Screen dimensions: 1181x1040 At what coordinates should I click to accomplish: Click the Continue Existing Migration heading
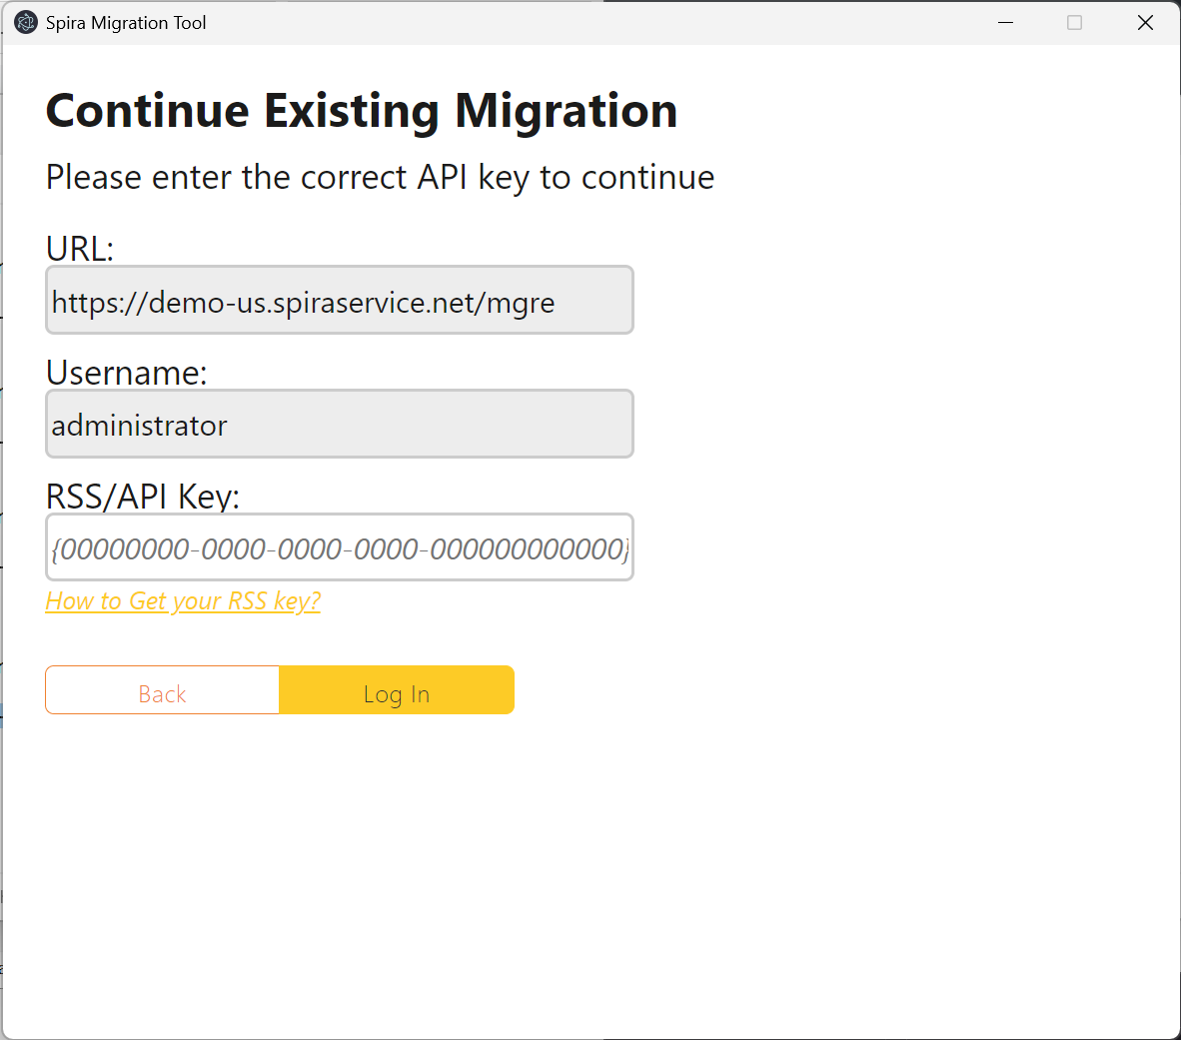pos(362,112)
